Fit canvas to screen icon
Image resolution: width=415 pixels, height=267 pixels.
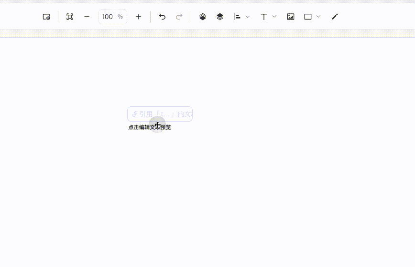(70, 17)
